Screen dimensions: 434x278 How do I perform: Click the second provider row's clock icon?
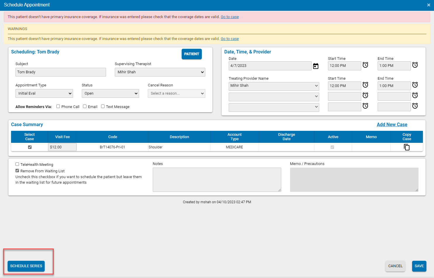pos(365,95)
